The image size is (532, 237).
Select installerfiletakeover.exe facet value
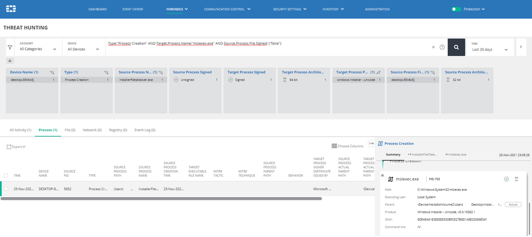coord(141,80)
